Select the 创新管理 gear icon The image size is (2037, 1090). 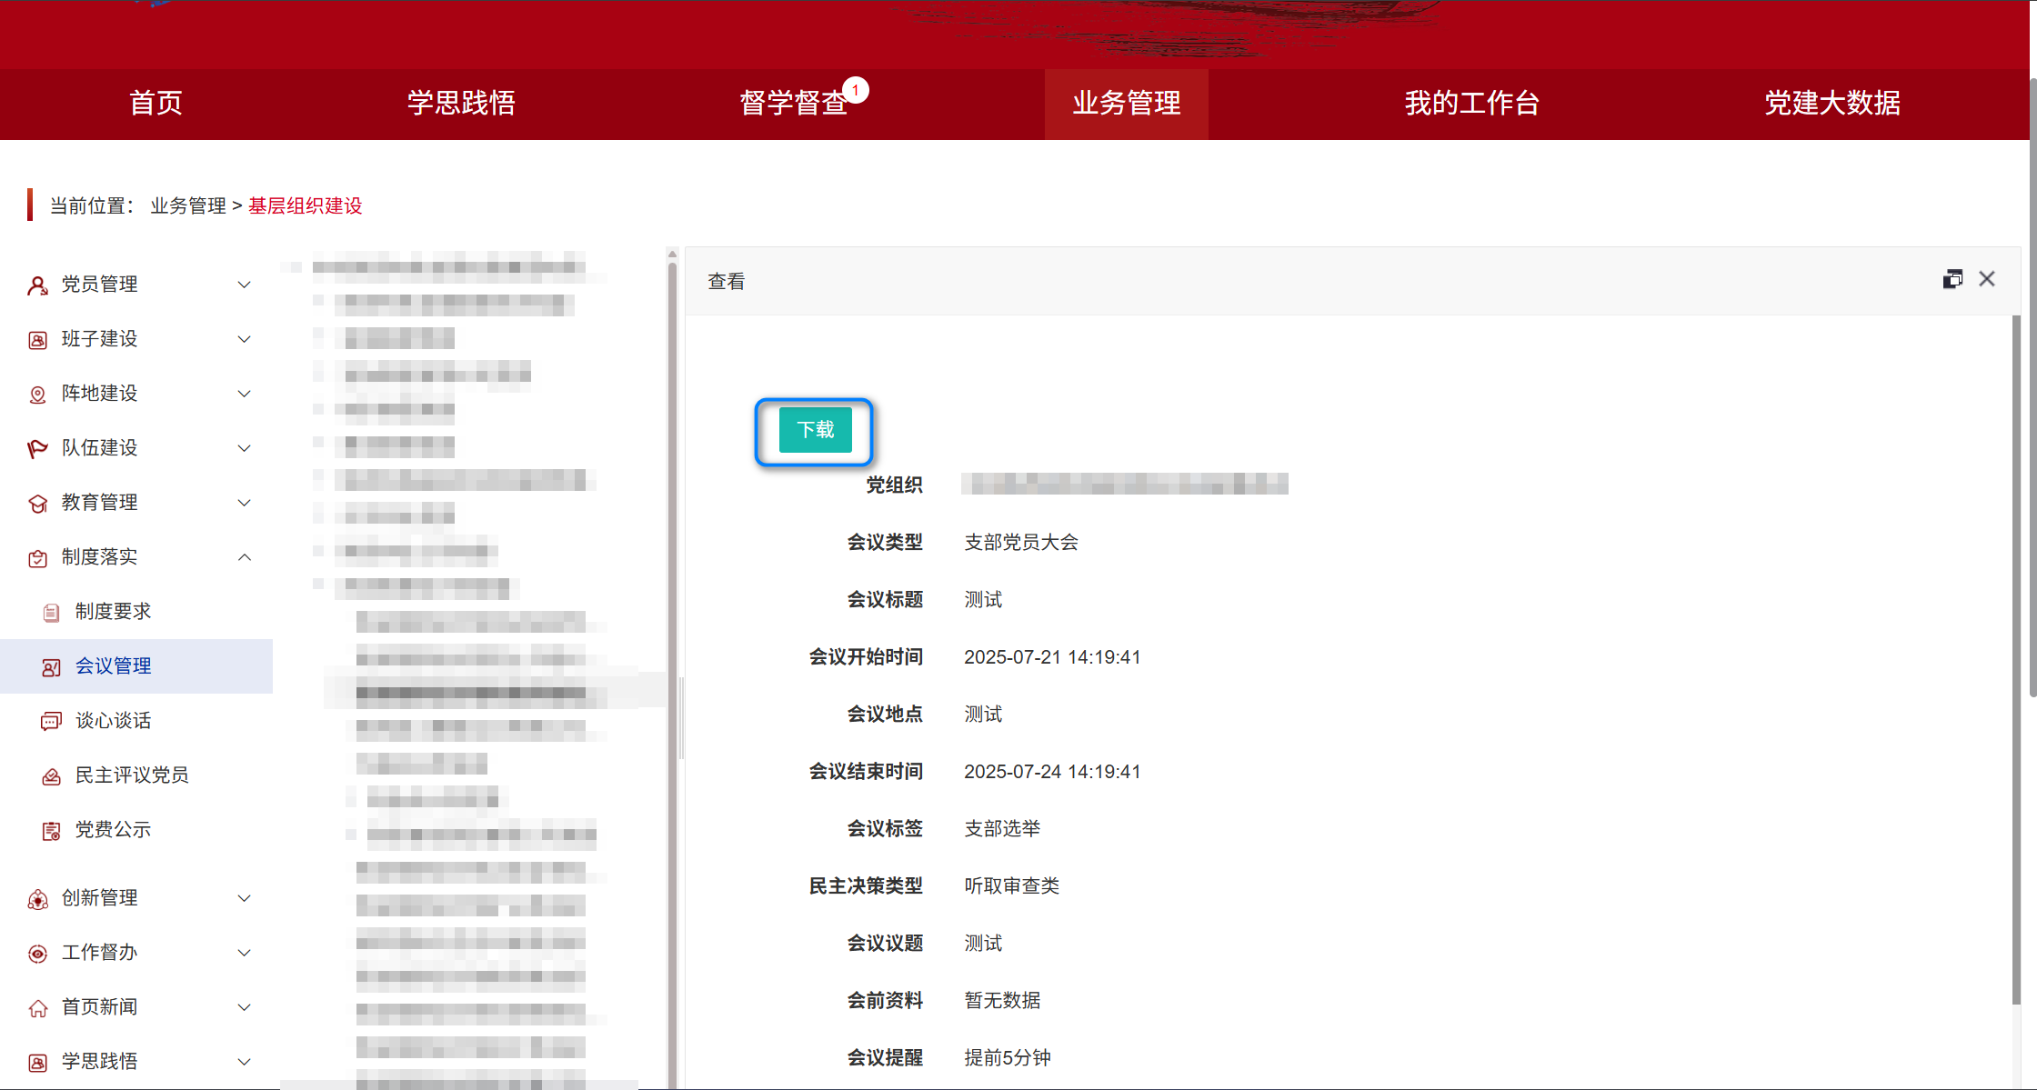37,898
